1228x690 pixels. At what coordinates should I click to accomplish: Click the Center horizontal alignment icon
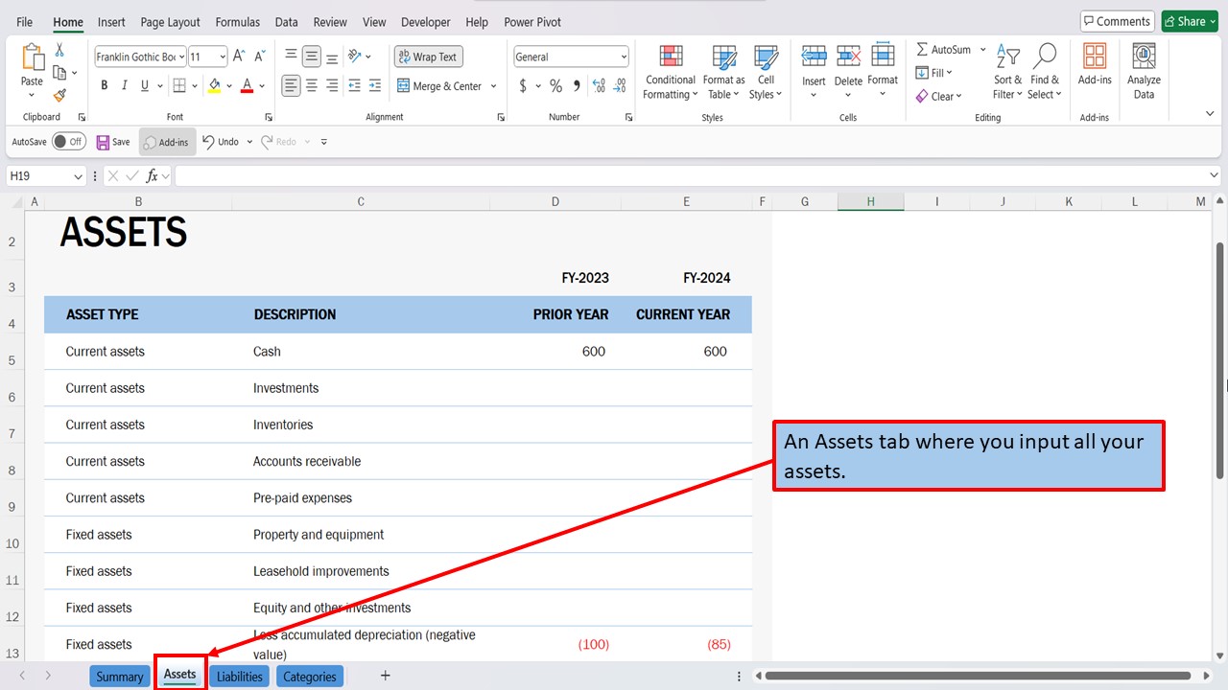311,85
